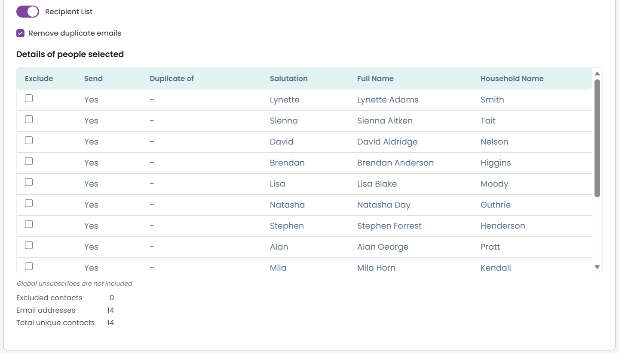619x353 pixels.
Task: Tick exclude checkbox for Alan George
Action: (x=29, y=245)
